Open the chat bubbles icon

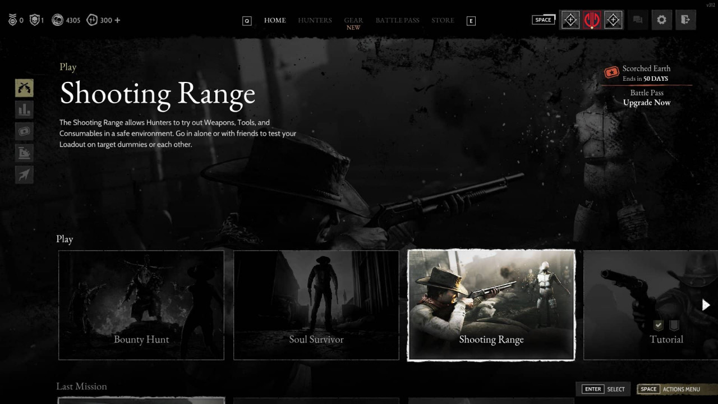pyautogui.click(x=637, y=20)
